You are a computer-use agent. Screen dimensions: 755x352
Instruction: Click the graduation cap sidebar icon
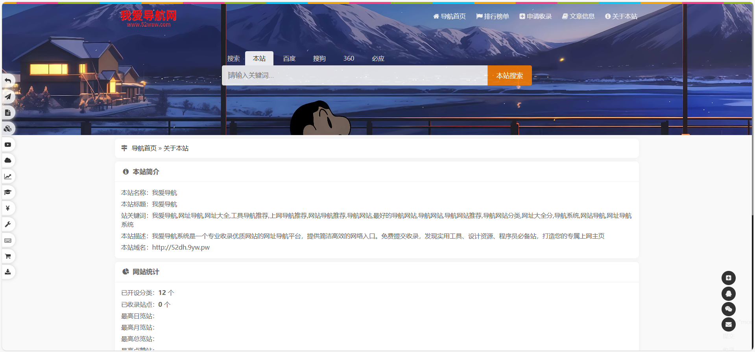pos(8,192)
